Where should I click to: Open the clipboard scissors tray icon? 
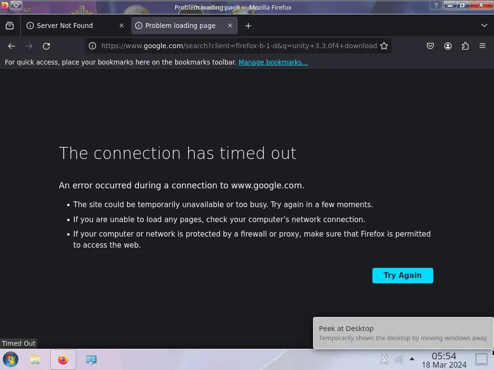[x=384, y=359]
